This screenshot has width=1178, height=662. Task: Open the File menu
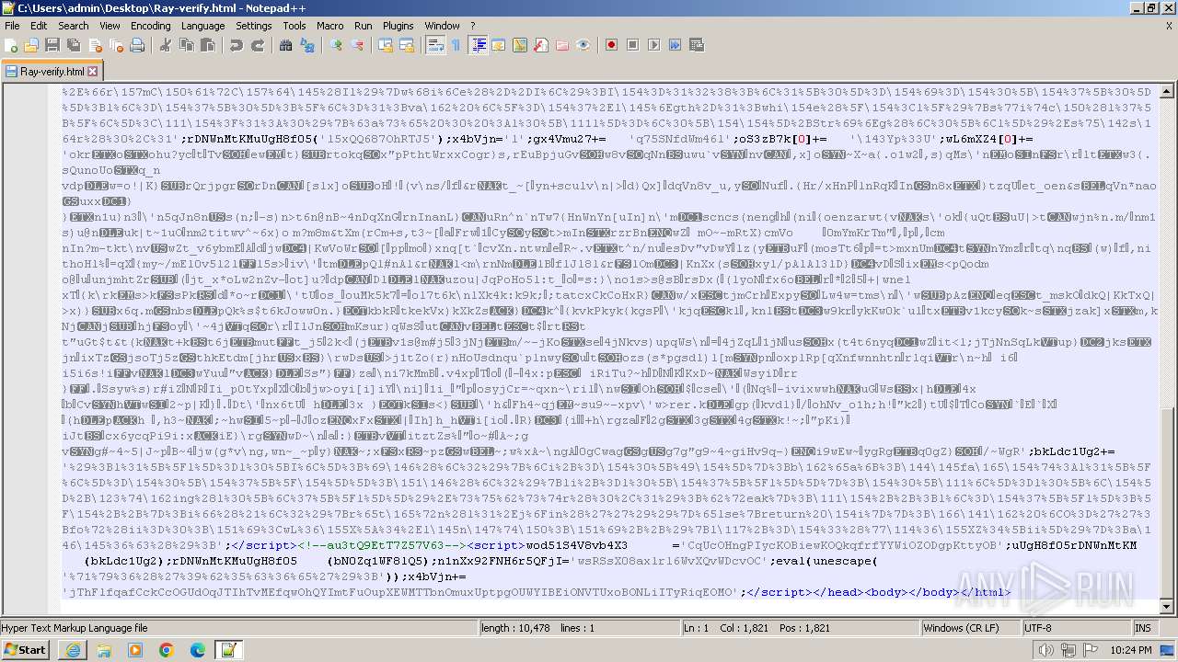(x=12, y=26)
